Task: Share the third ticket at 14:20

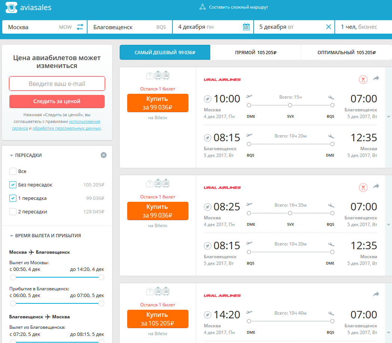Action: pyautogui.click(x=376, y=294)
